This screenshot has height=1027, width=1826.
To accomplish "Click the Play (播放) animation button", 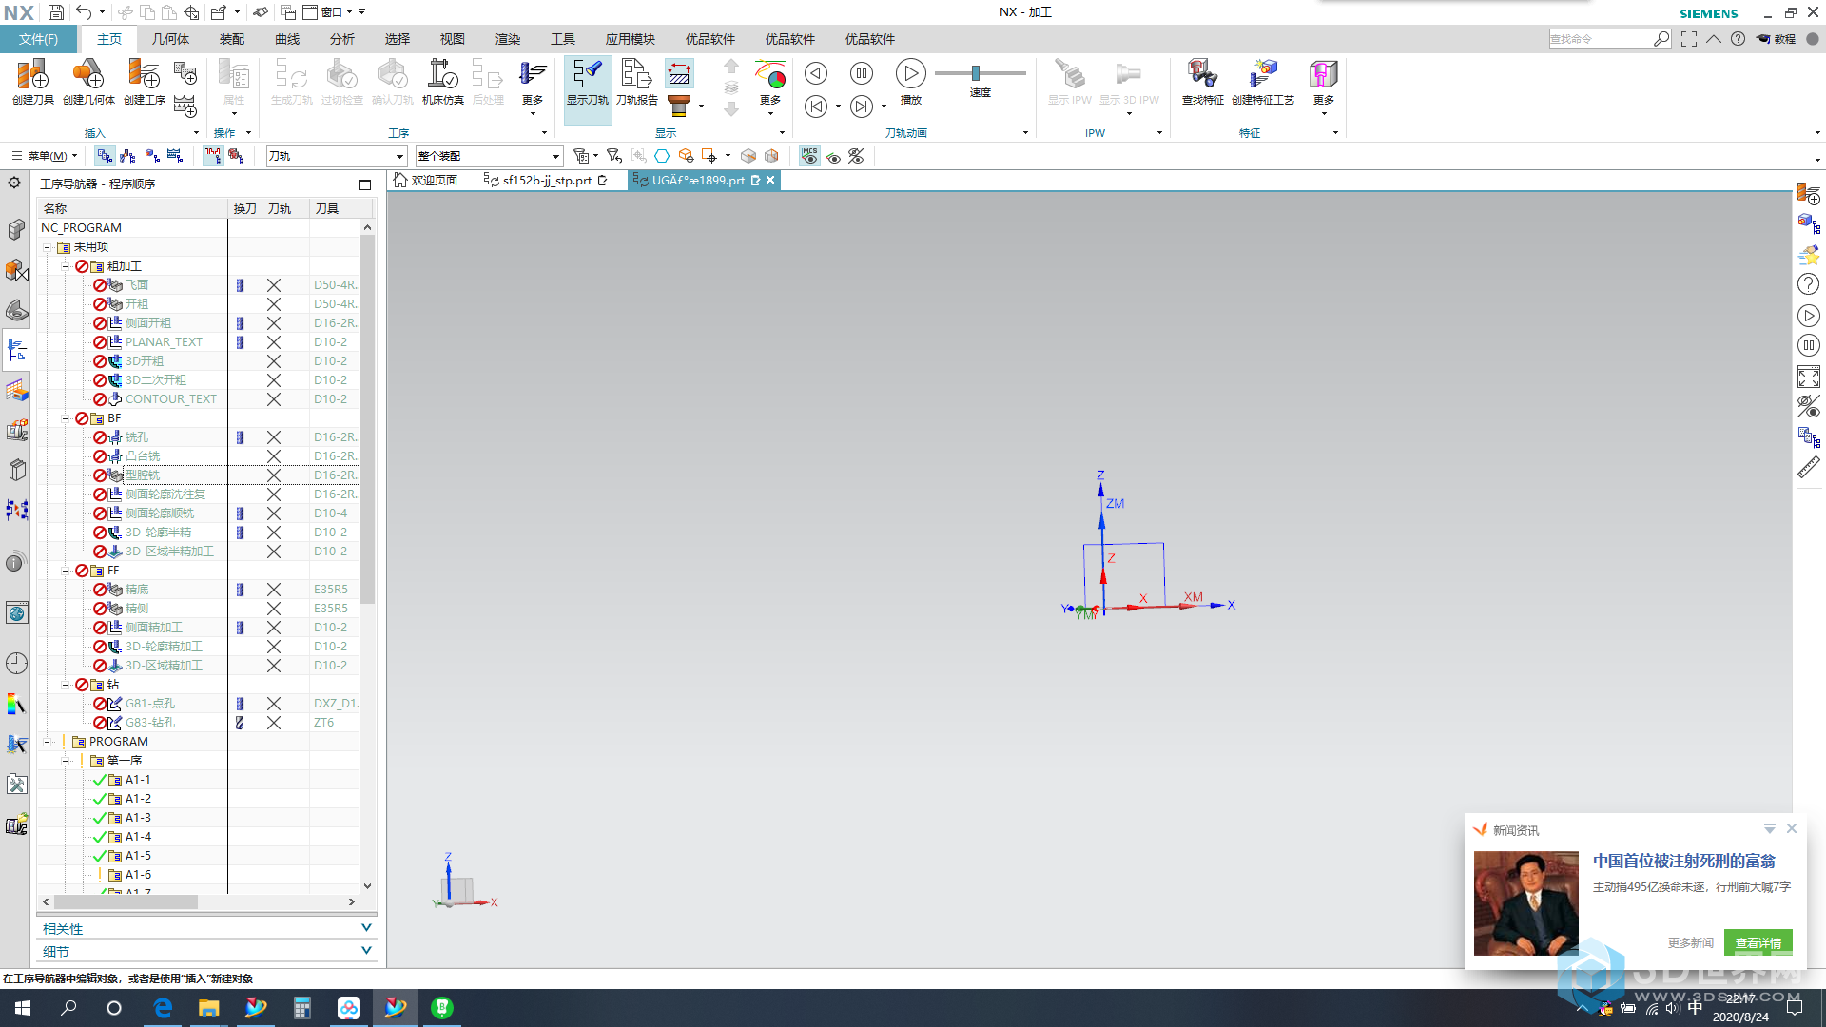I will pyautogui.click(x=910, y=82).
